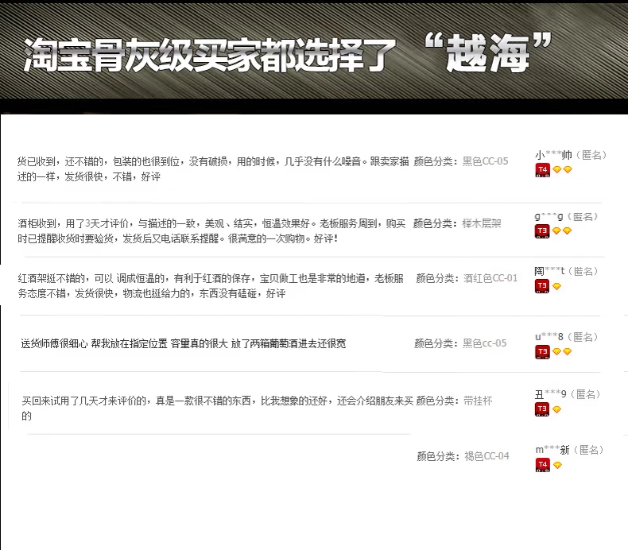Viewport: 628px width, 550px height.
Task: Click the T3 badge under u***8
Action: pos(542,352)
